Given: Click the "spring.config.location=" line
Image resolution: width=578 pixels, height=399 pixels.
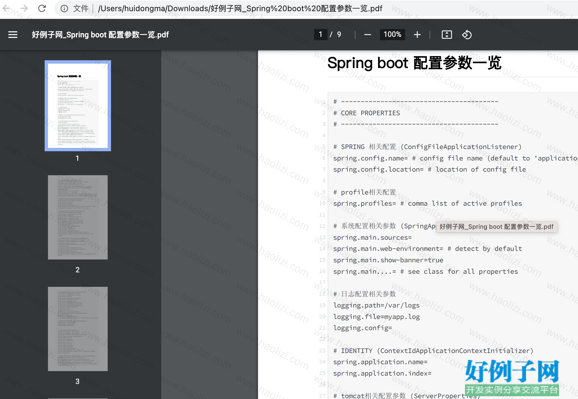Looking at the screenshot, I should coord(430,169).
